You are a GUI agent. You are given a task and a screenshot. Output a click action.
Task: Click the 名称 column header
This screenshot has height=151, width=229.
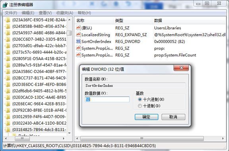(x=94, y=21)
